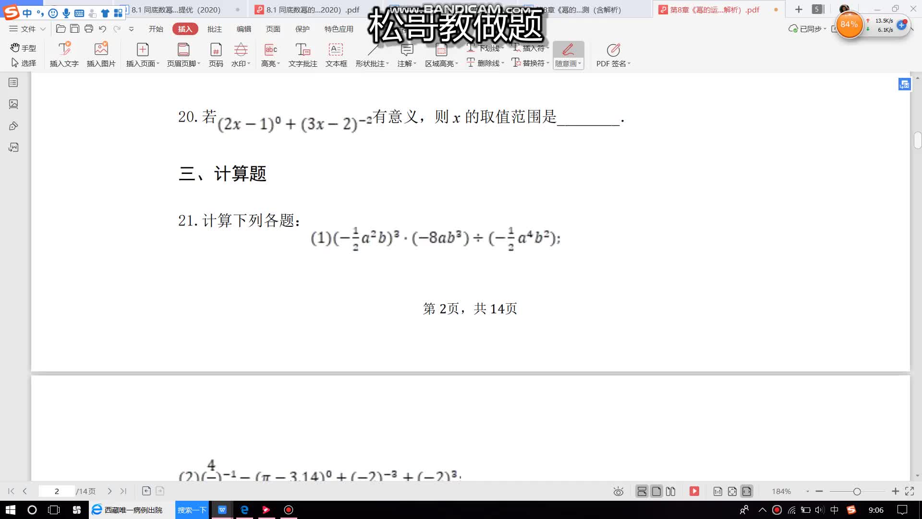This screenshot has height=519, width=922.
Task: Click the Text Box (文本框) tool
Action: tap(336, 54)
